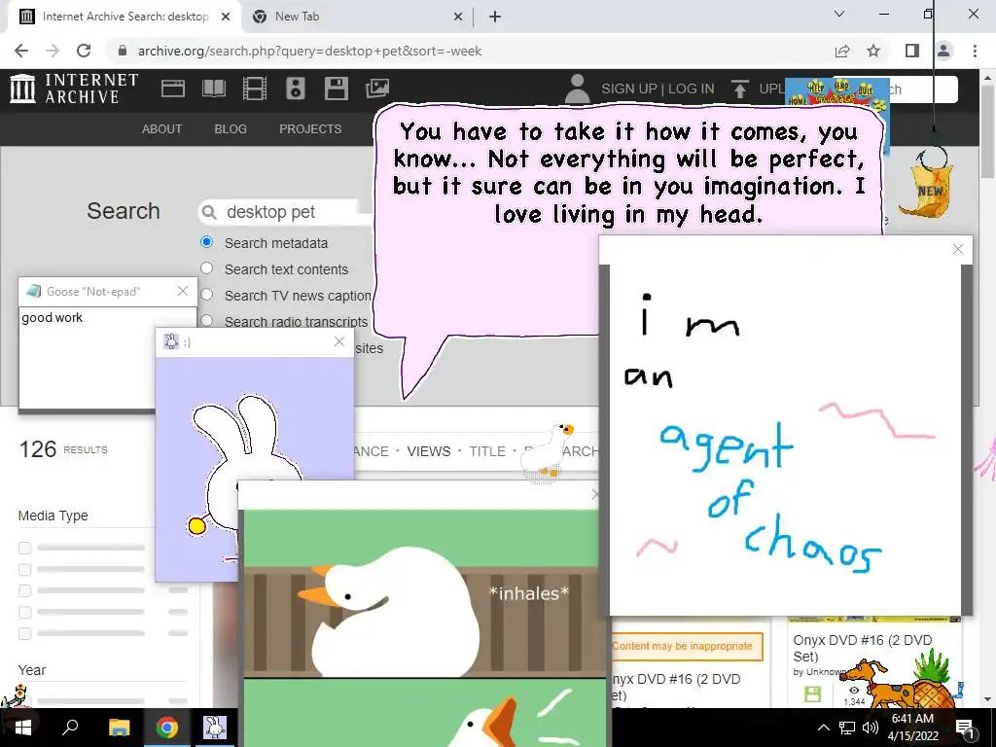Open the ABOUT menu item
The width and height of the screenshot is (996, 747).
161,129
